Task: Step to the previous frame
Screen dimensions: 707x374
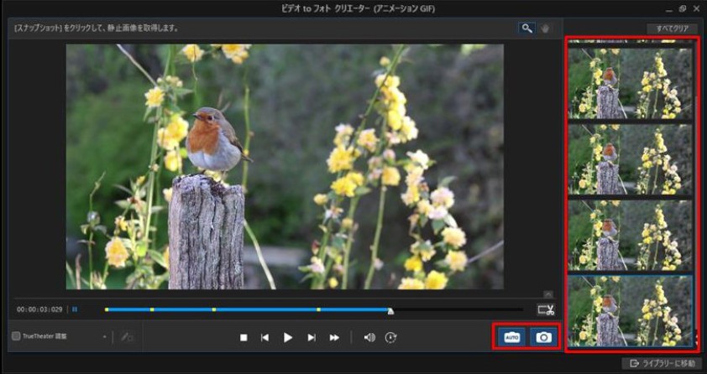Action: click(265, 338)
